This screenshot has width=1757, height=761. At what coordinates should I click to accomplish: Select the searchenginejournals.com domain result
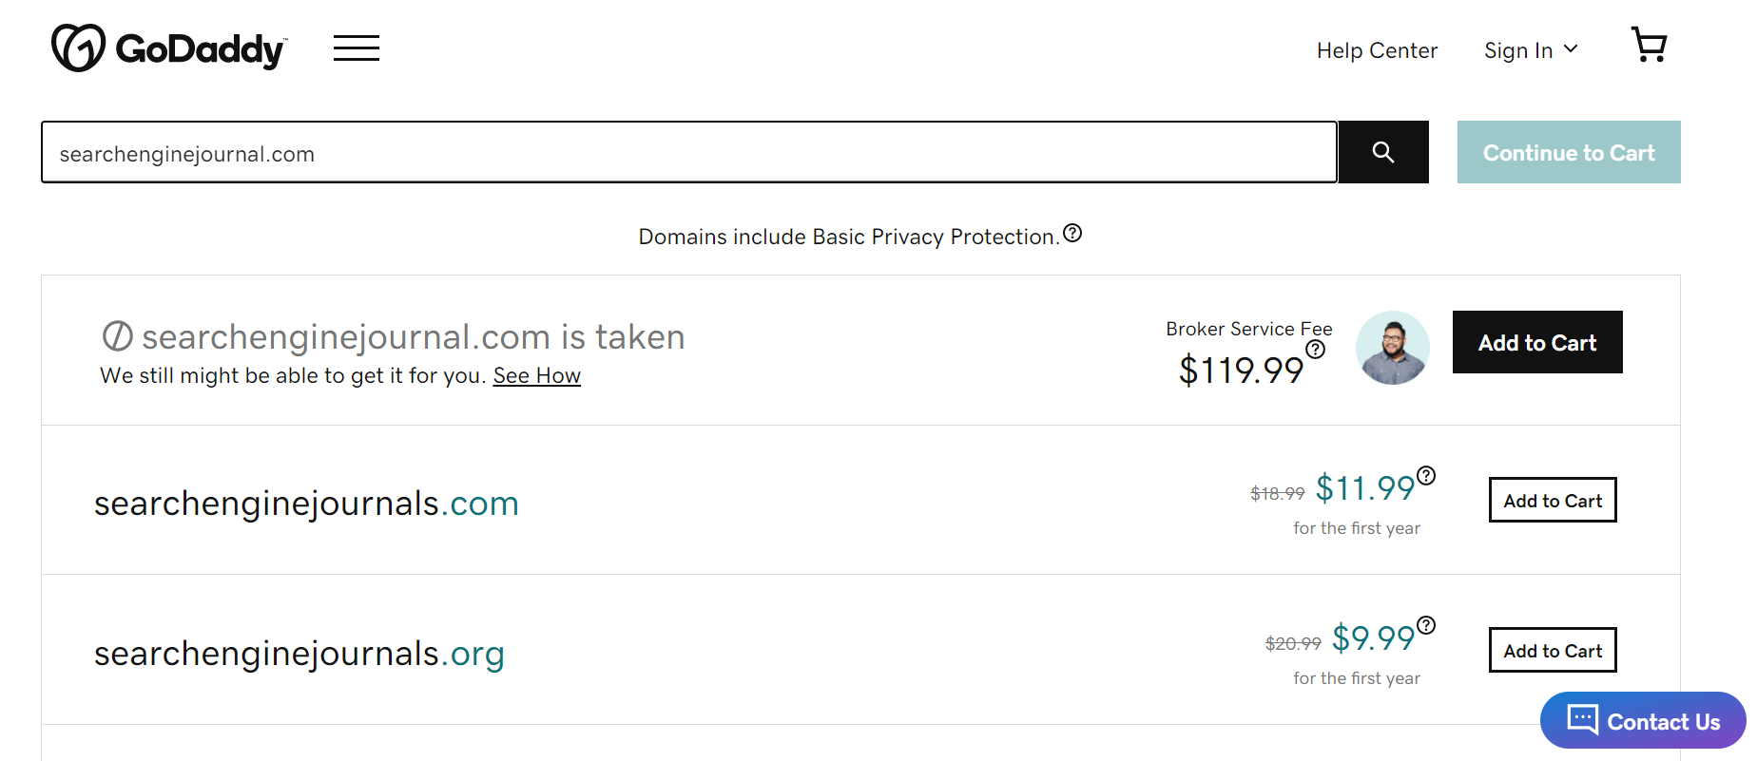[306, 504]
